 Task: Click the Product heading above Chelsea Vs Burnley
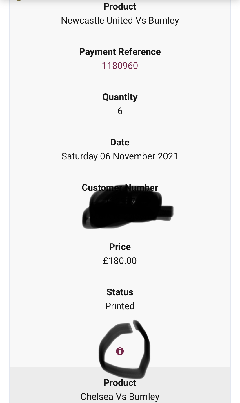point(120,383)
